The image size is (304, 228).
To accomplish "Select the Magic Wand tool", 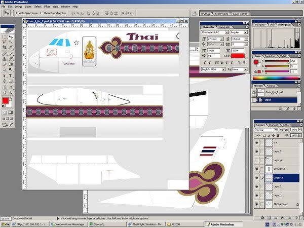I will (11, 42).
